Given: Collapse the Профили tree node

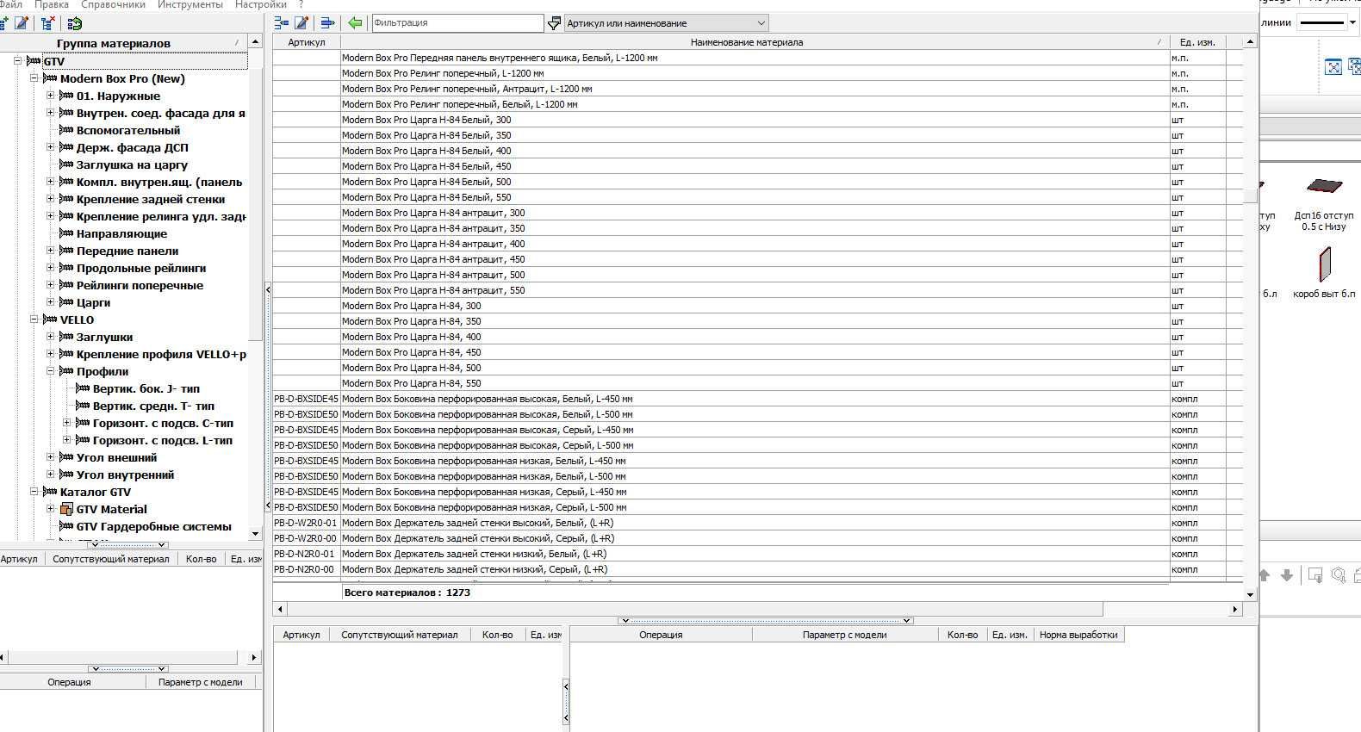Looking at the screenshot, I should point(50,371).
